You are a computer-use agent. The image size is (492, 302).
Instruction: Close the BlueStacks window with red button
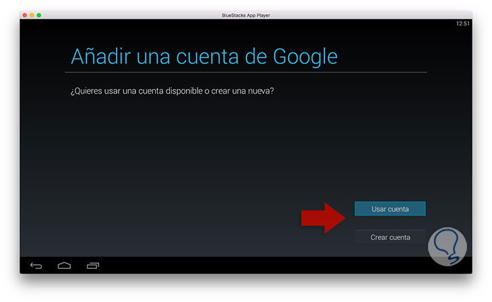click(x=25, y=15)
